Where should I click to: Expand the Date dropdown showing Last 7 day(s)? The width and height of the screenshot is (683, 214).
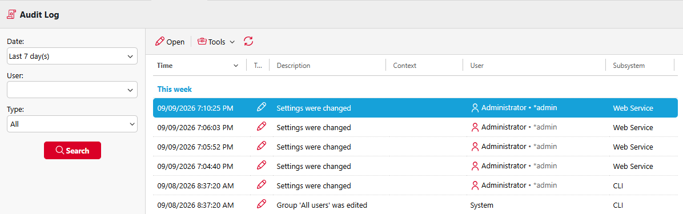coord(73,56)
